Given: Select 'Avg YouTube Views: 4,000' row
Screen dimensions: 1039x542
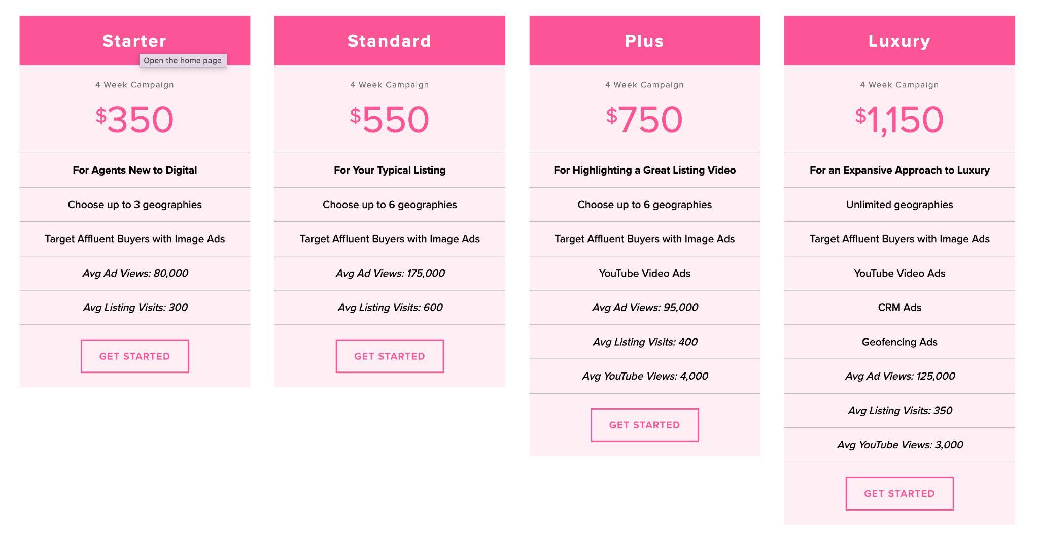Looking at the screenshot, I should click(x=644, y=376).
